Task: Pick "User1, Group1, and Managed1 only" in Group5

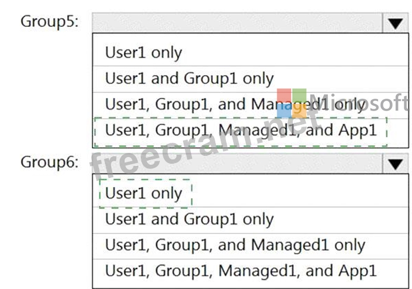Action: pyautogui.click(x=235, y=104)
